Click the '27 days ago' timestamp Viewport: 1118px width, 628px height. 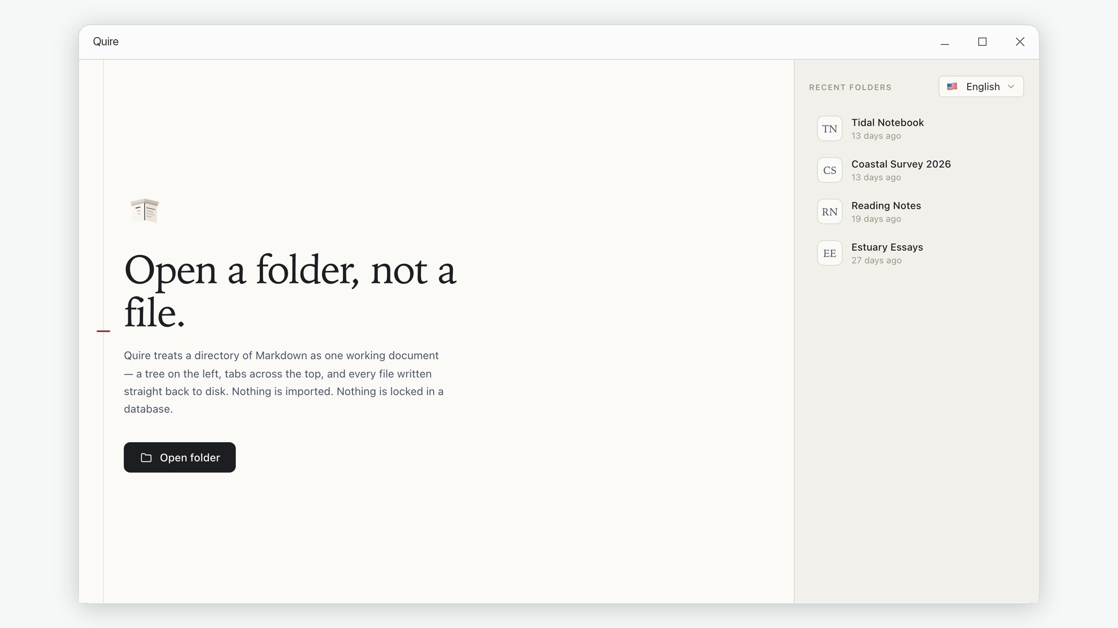[876, 260]
